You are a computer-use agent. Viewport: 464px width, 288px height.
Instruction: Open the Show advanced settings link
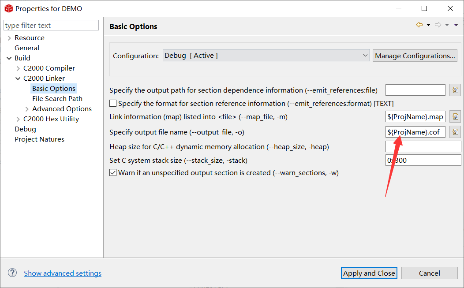[x=63, y=273]
